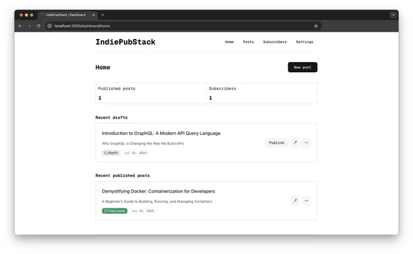Publish the GraphQL draft

pyautogui.click(x=276, y=143)
